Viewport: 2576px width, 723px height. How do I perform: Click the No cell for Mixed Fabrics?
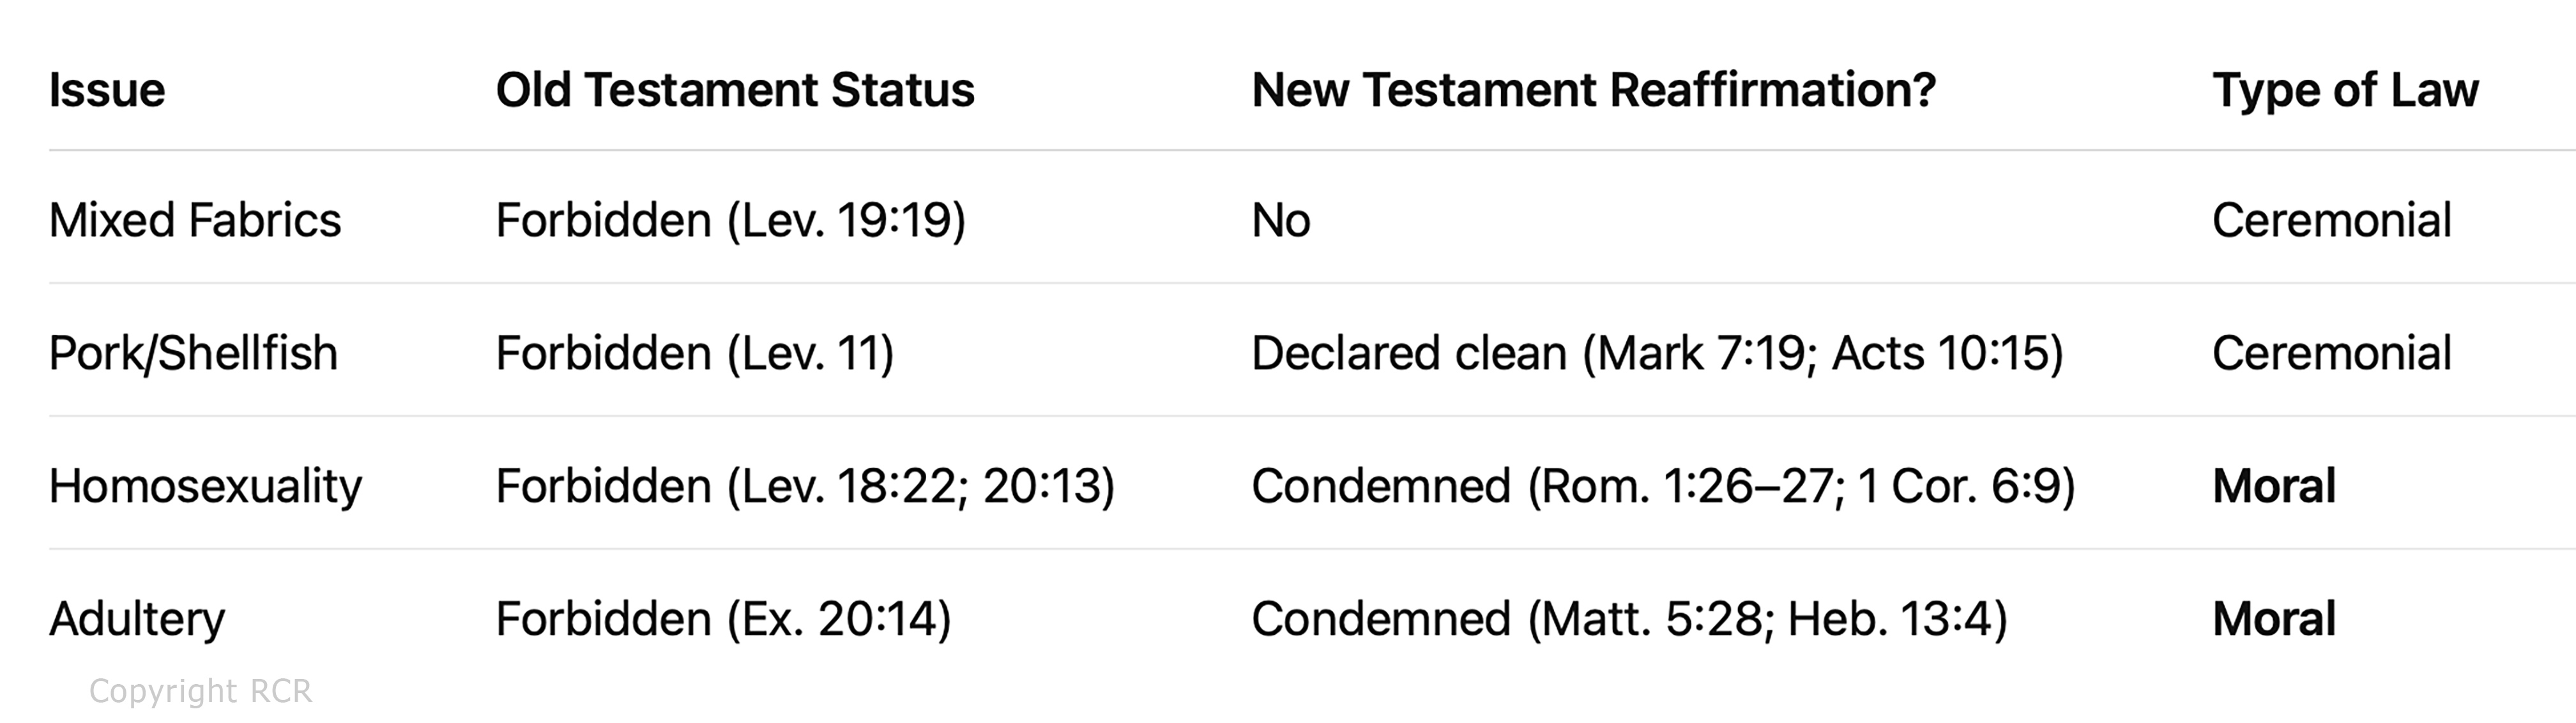pyautogui.click(x=1281, y=220)
